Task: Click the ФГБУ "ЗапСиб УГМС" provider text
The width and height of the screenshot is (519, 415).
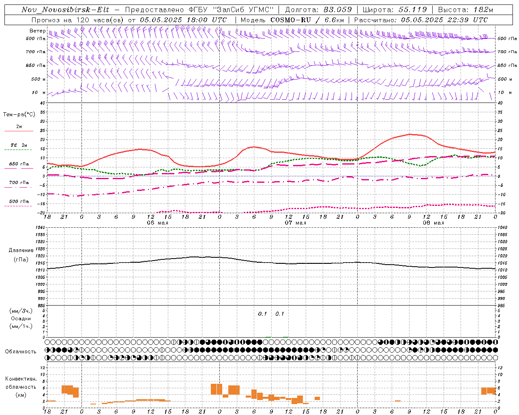Action: click(x=232, y=10)
